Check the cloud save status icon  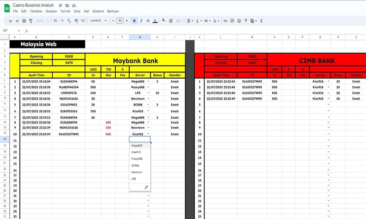pyautogui.click(x=74, y=5)
